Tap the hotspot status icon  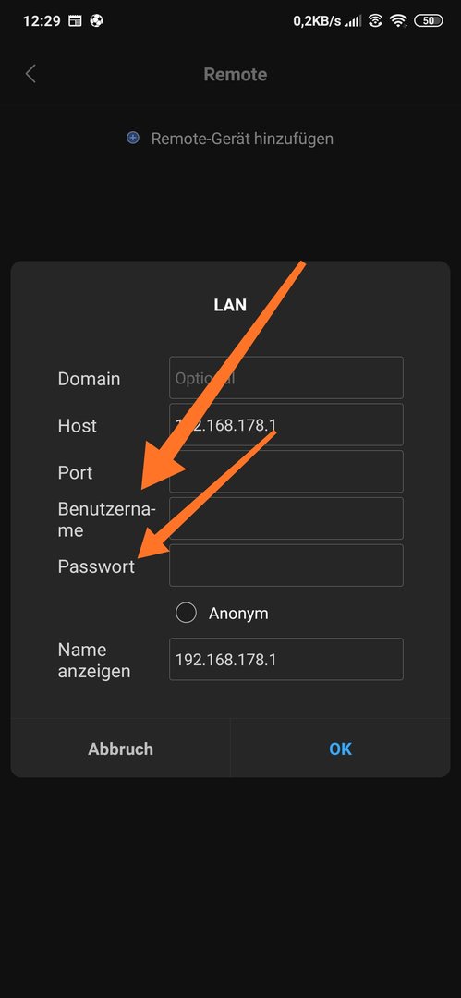click(376, 21)
